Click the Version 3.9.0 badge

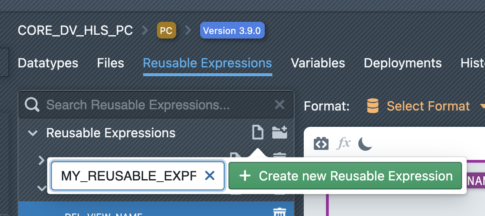click(232, 31)
